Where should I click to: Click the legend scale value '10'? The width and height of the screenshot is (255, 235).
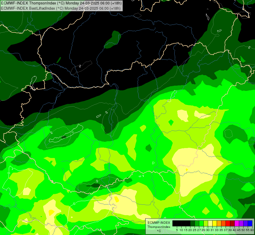pos(181,230)
